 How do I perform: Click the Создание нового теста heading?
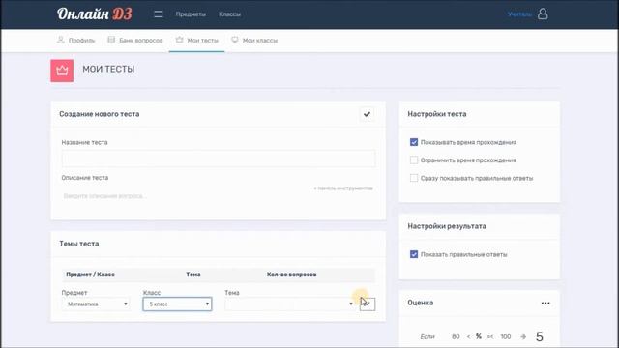tap(100, 114)
